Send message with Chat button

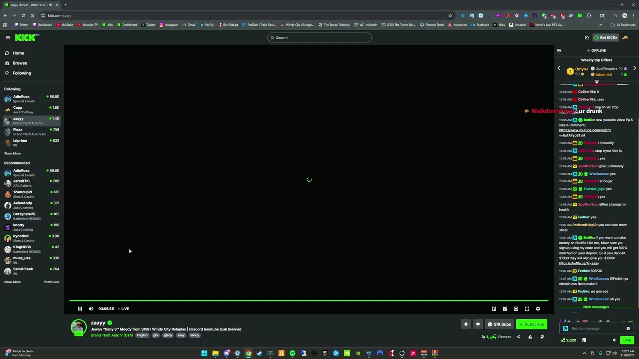pyautogui.click(x=627, y=340)
